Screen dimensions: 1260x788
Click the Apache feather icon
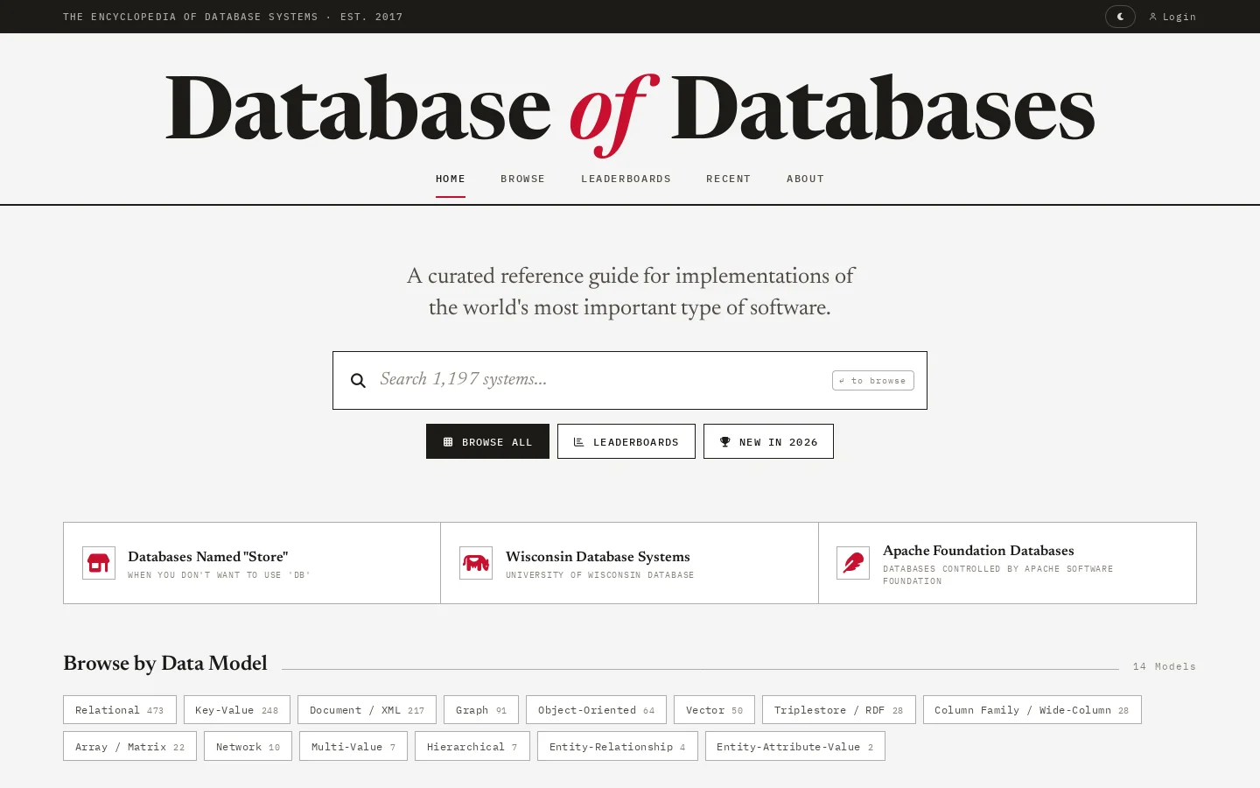click(x=853, y=563)
